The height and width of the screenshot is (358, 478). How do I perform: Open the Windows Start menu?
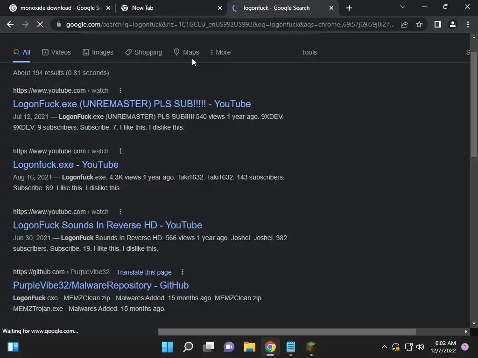point(168,347)
